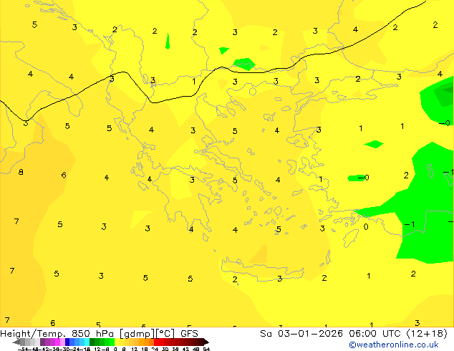Click the gray left arrow end of the legend
The height and width of the screenshot is (351, 454).
coord(16,342)
